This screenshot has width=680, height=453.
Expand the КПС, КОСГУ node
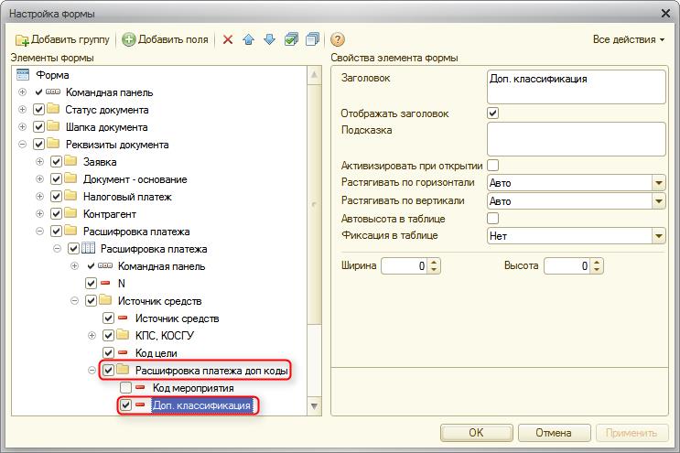[x=92, y=335]
